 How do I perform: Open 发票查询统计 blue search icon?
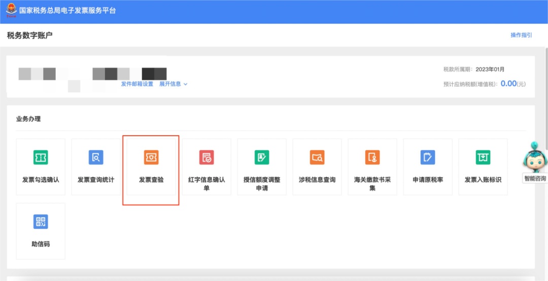coord(96,157)
